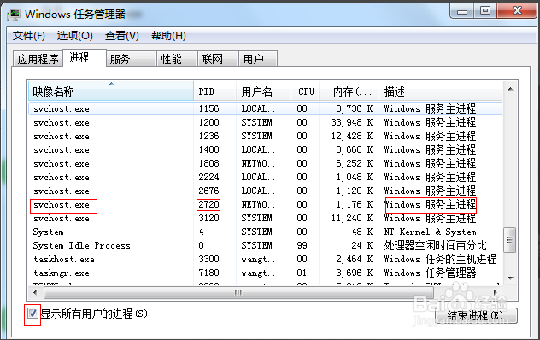Click memory value 11,240 K
The height and width of the screenshot is (340, 540).
click(x=352, y=218)
